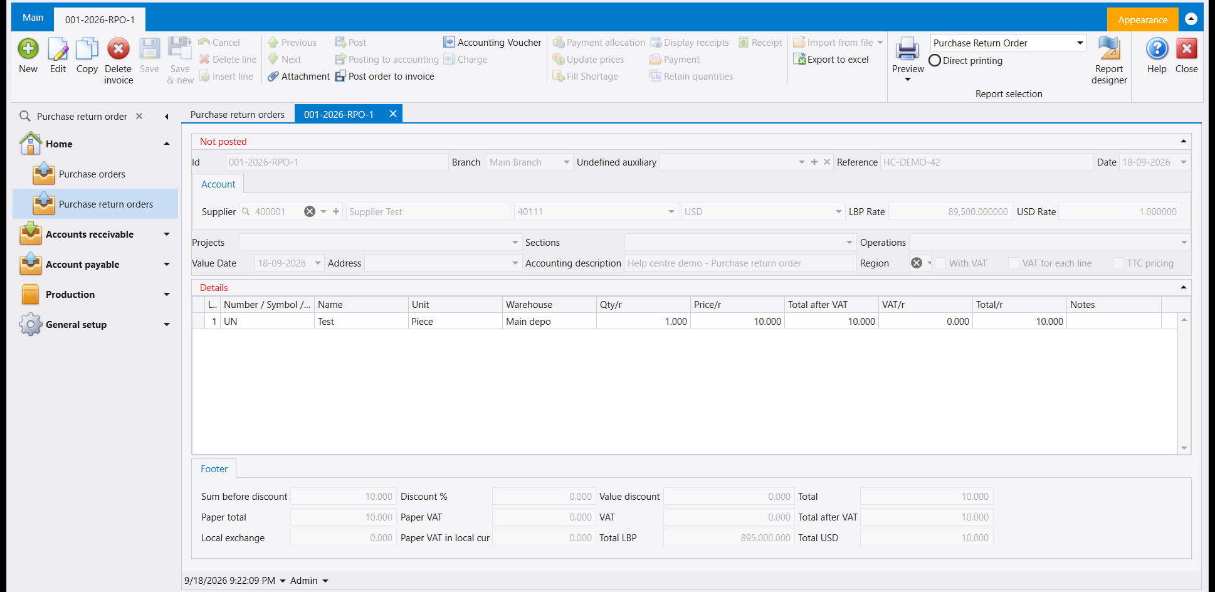Click the Delete invoice red icon
This screenshot has height=592, width=1215.
click(118, 49)
